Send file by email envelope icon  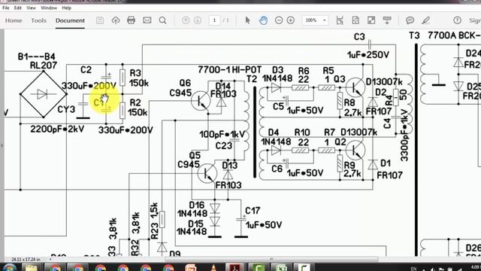click(x=147, y=20)
